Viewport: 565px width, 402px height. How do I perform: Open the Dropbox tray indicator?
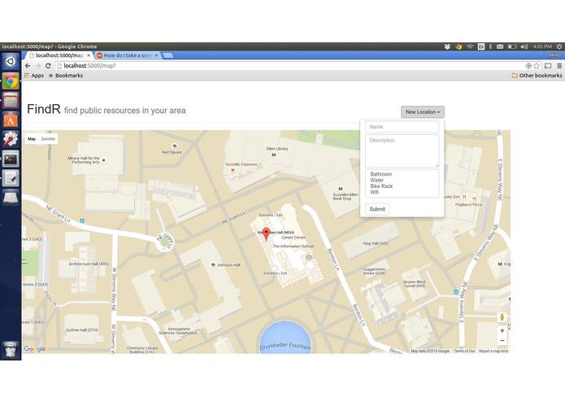[447, 46]
